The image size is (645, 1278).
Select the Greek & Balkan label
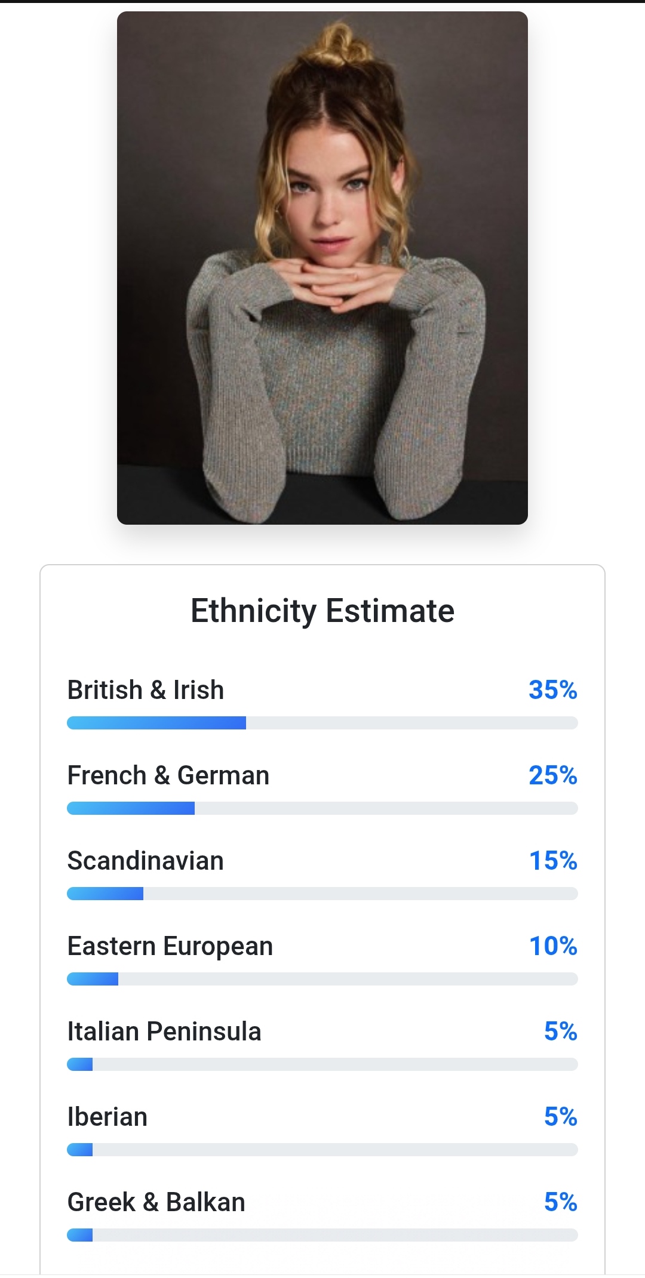156,1202
